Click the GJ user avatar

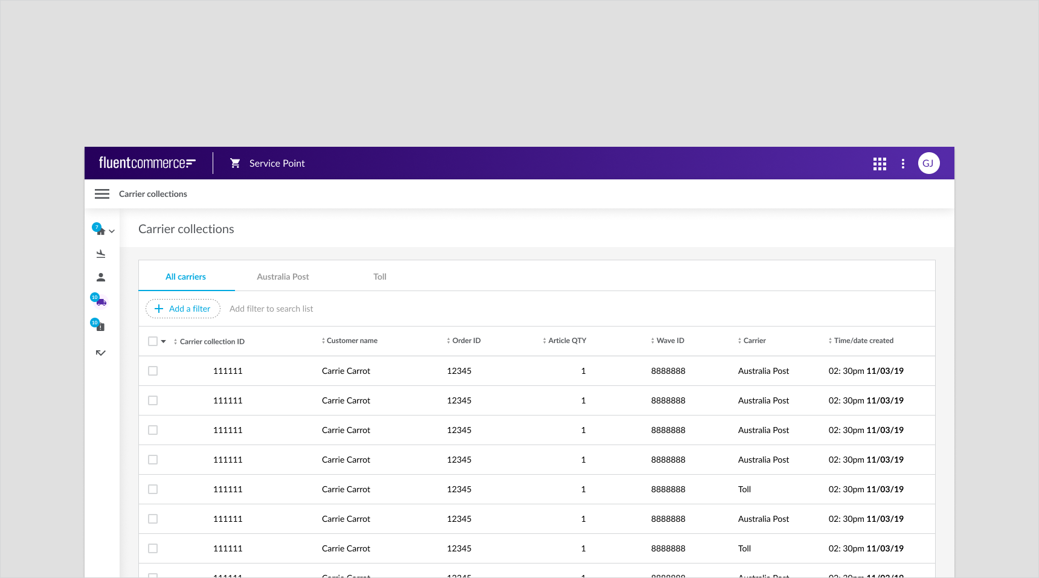pos(928,163)
